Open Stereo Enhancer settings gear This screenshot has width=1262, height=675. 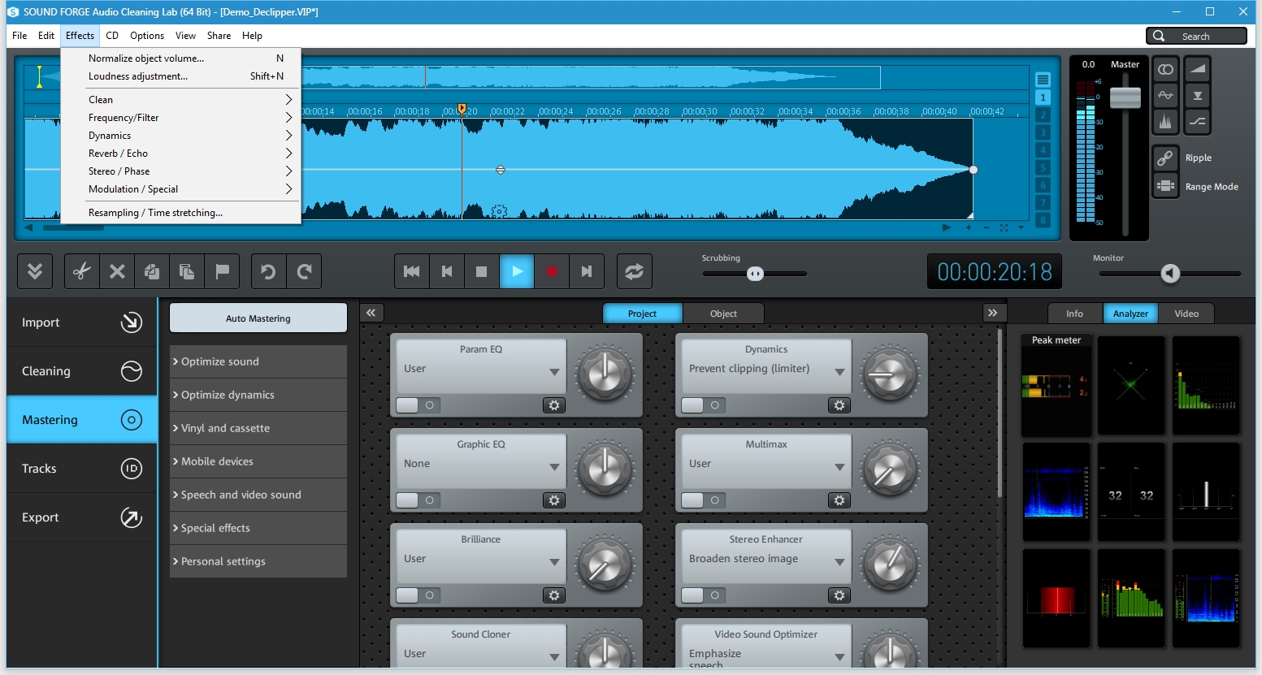coord(839,595)
